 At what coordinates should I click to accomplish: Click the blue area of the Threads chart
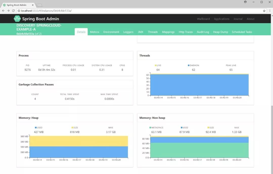pos(199,85)
